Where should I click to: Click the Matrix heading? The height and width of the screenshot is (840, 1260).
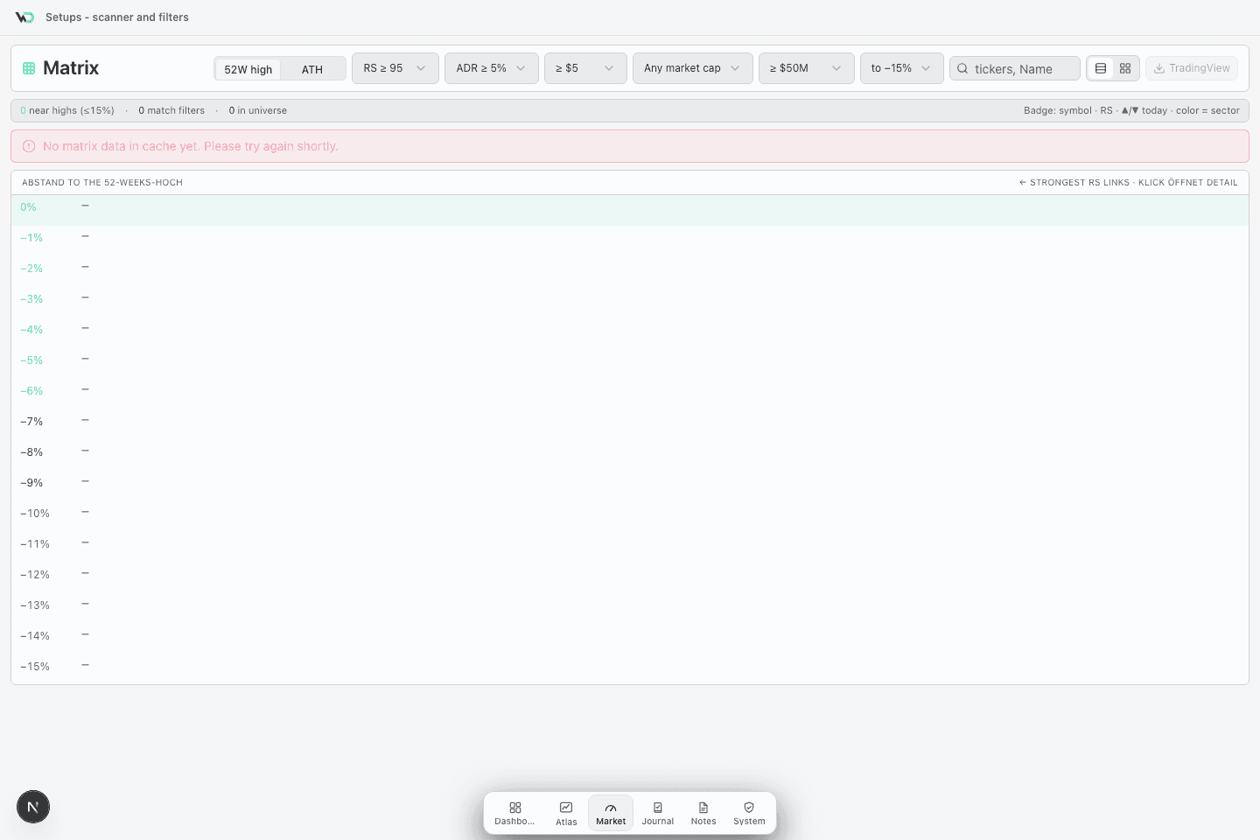click(x=71, y=68)
